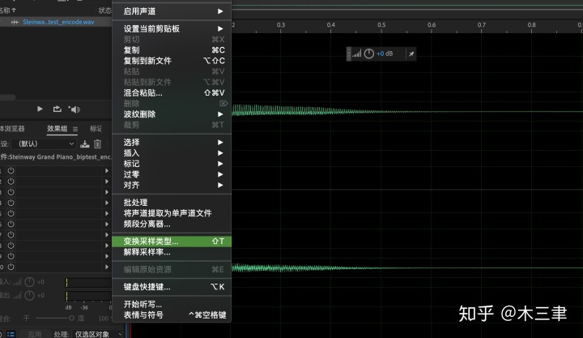The width and height of the screenshot is (583, 338).
Task: Click the 输入 input gain knob
Action: [29, 282]
